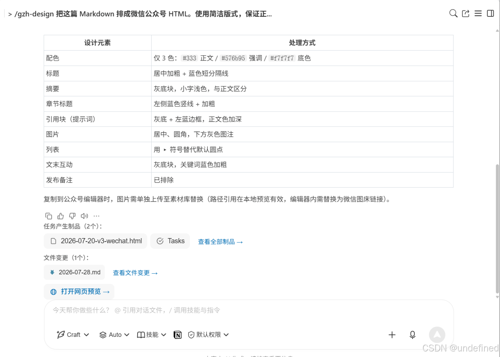
Task: Click 查看全部制品 link
Action: (x=220, y=242)
